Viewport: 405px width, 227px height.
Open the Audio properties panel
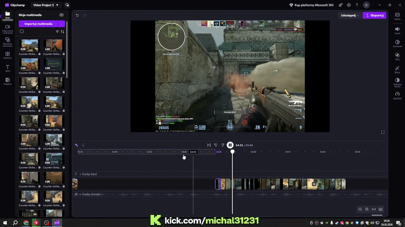(x=397, y=30)
